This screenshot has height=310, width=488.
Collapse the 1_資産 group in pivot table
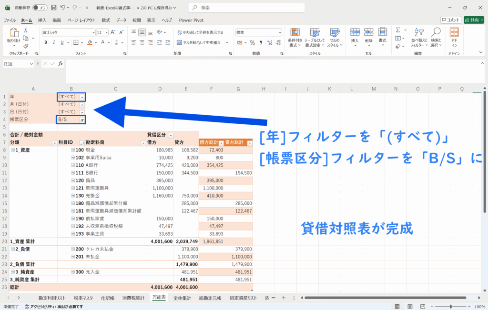pos(13,150)
